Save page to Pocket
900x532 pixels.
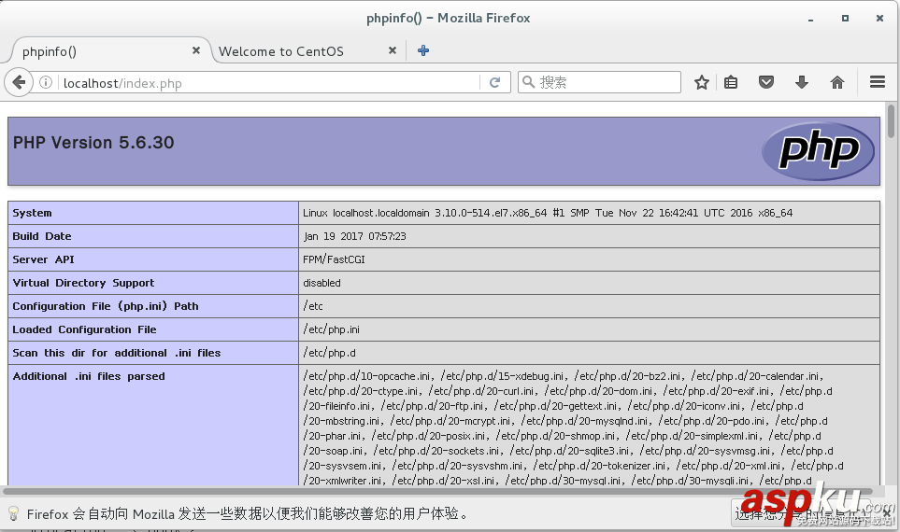(x=766, y=82)
